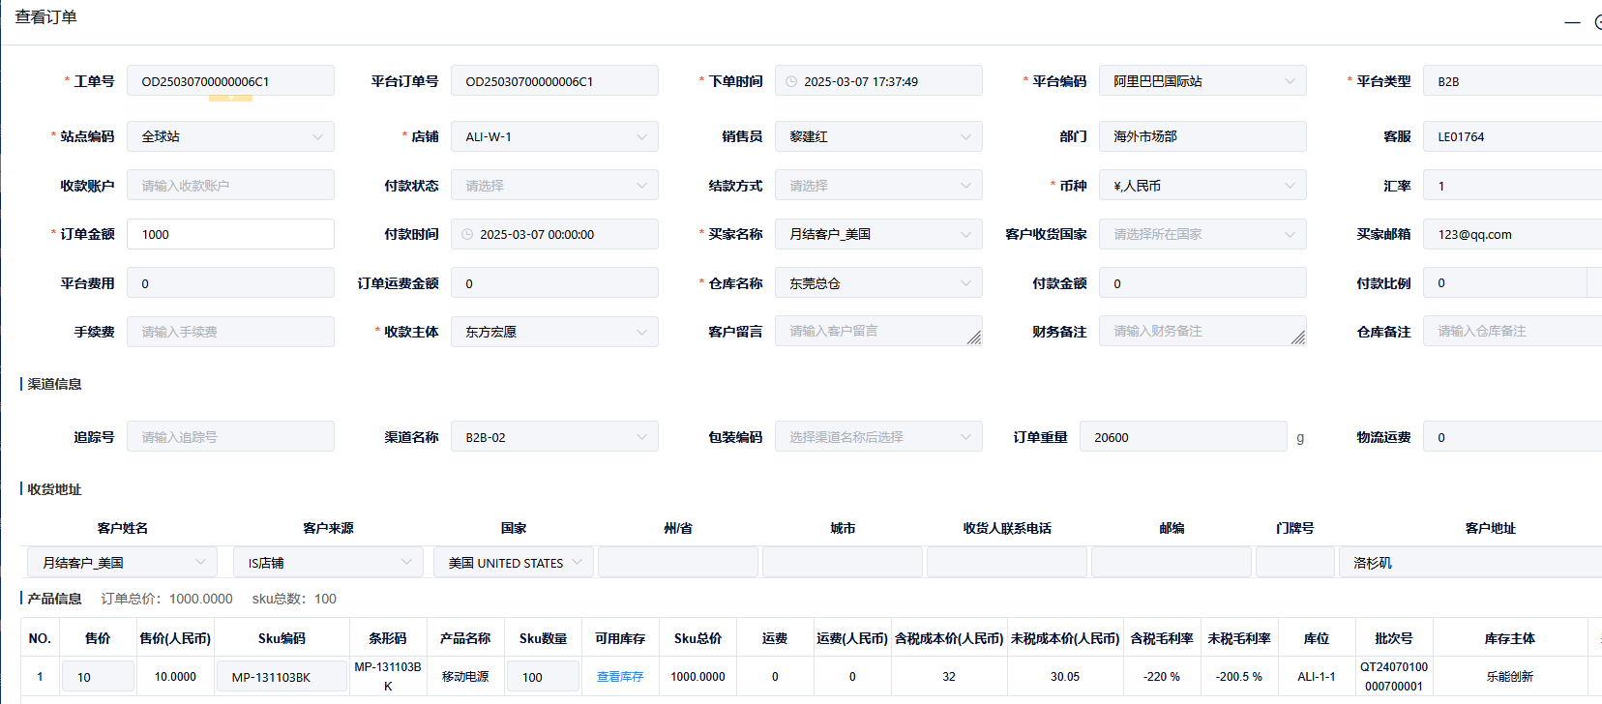
Task: Expand the 店铺 dropdown showing ALI-W-1
Action: (554, 136)
